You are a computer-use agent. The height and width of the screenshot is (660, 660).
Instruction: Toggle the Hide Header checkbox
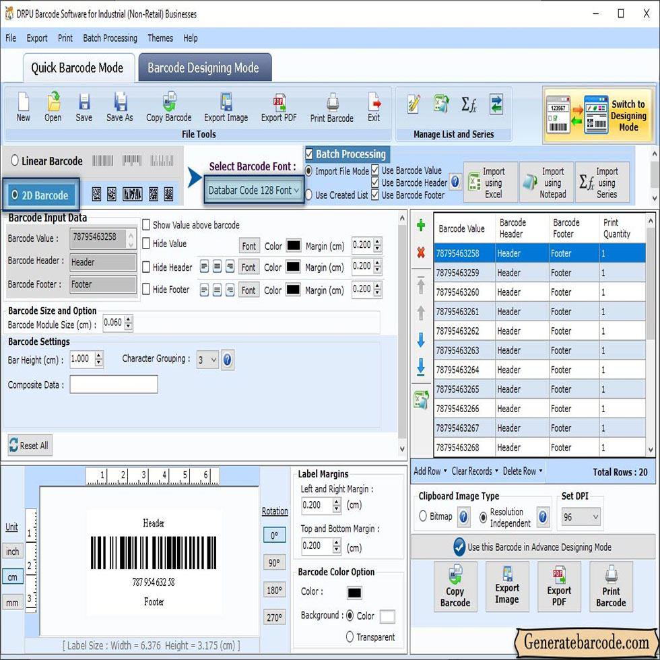(x=146, y=267)
